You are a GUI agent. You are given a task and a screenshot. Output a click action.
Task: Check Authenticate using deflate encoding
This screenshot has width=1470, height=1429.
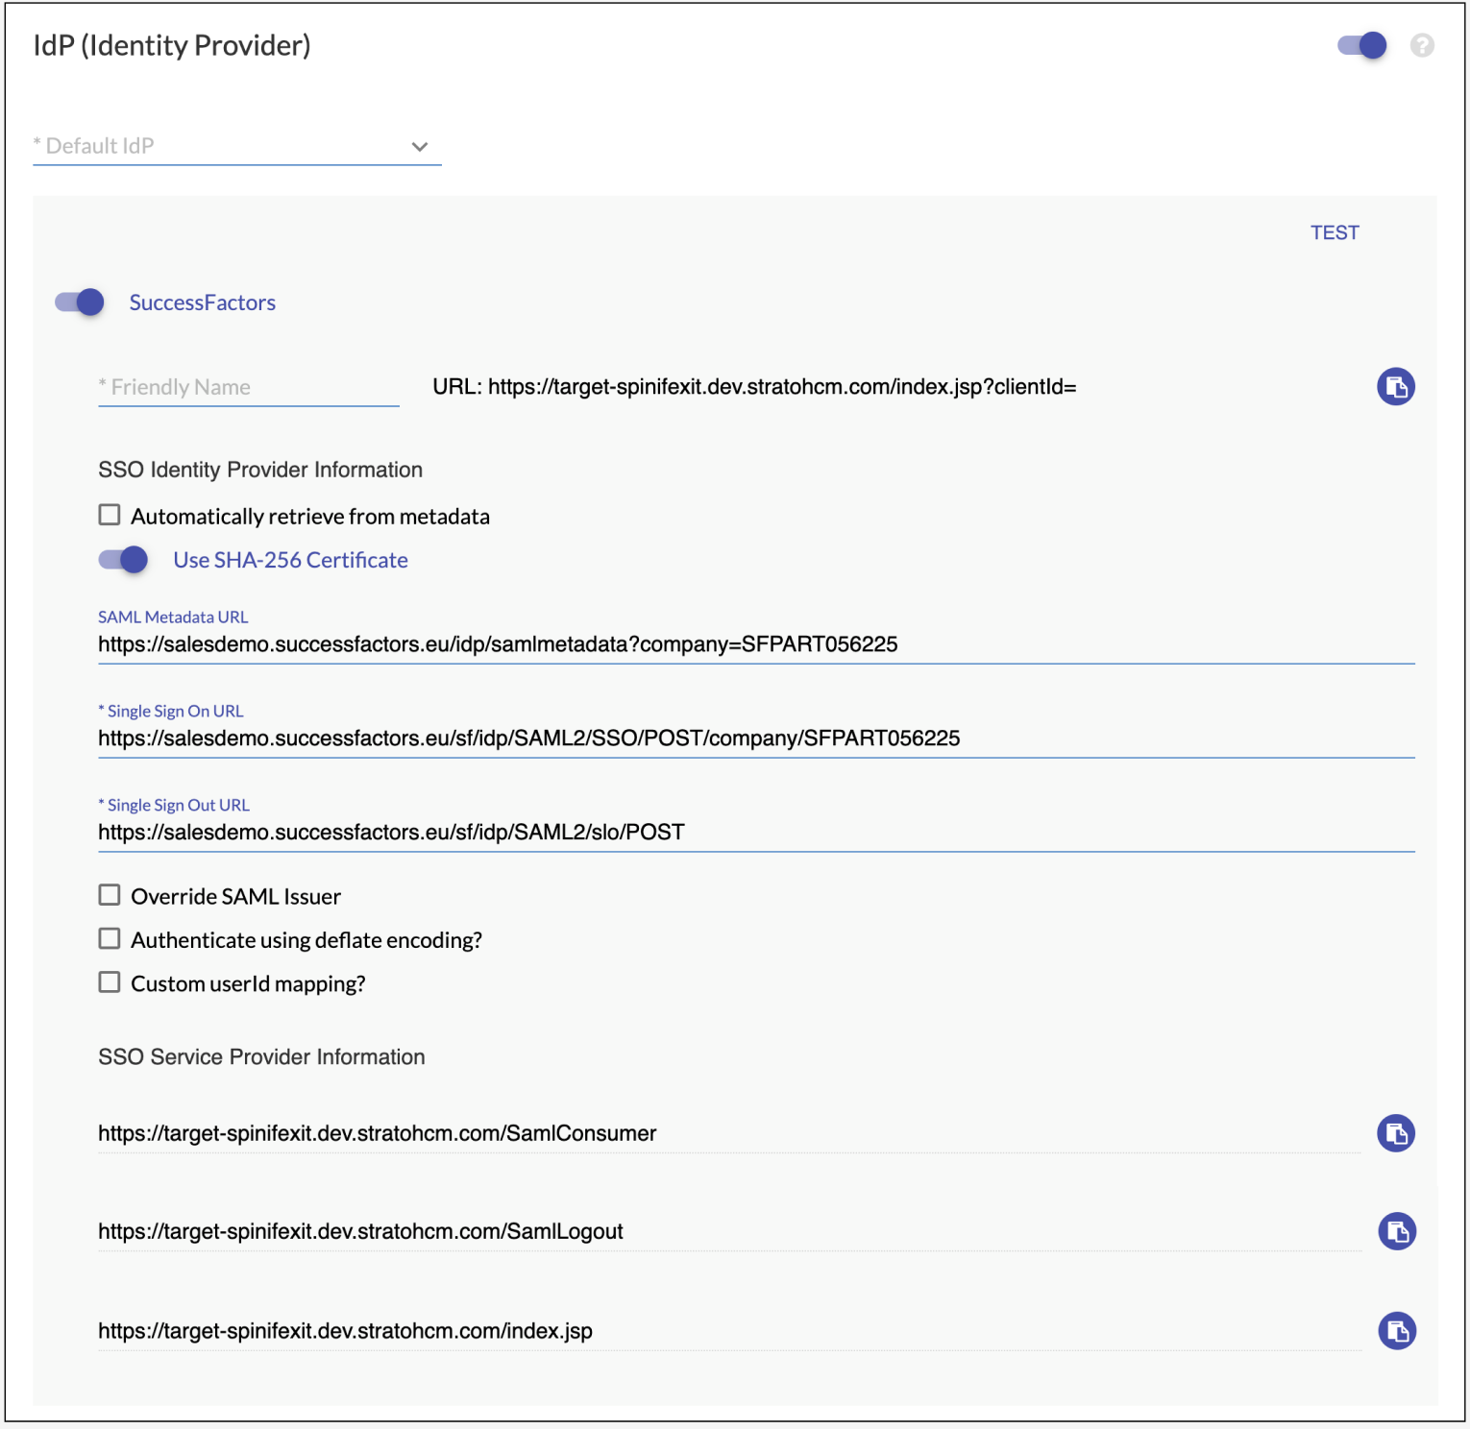[x=110, y=939]
